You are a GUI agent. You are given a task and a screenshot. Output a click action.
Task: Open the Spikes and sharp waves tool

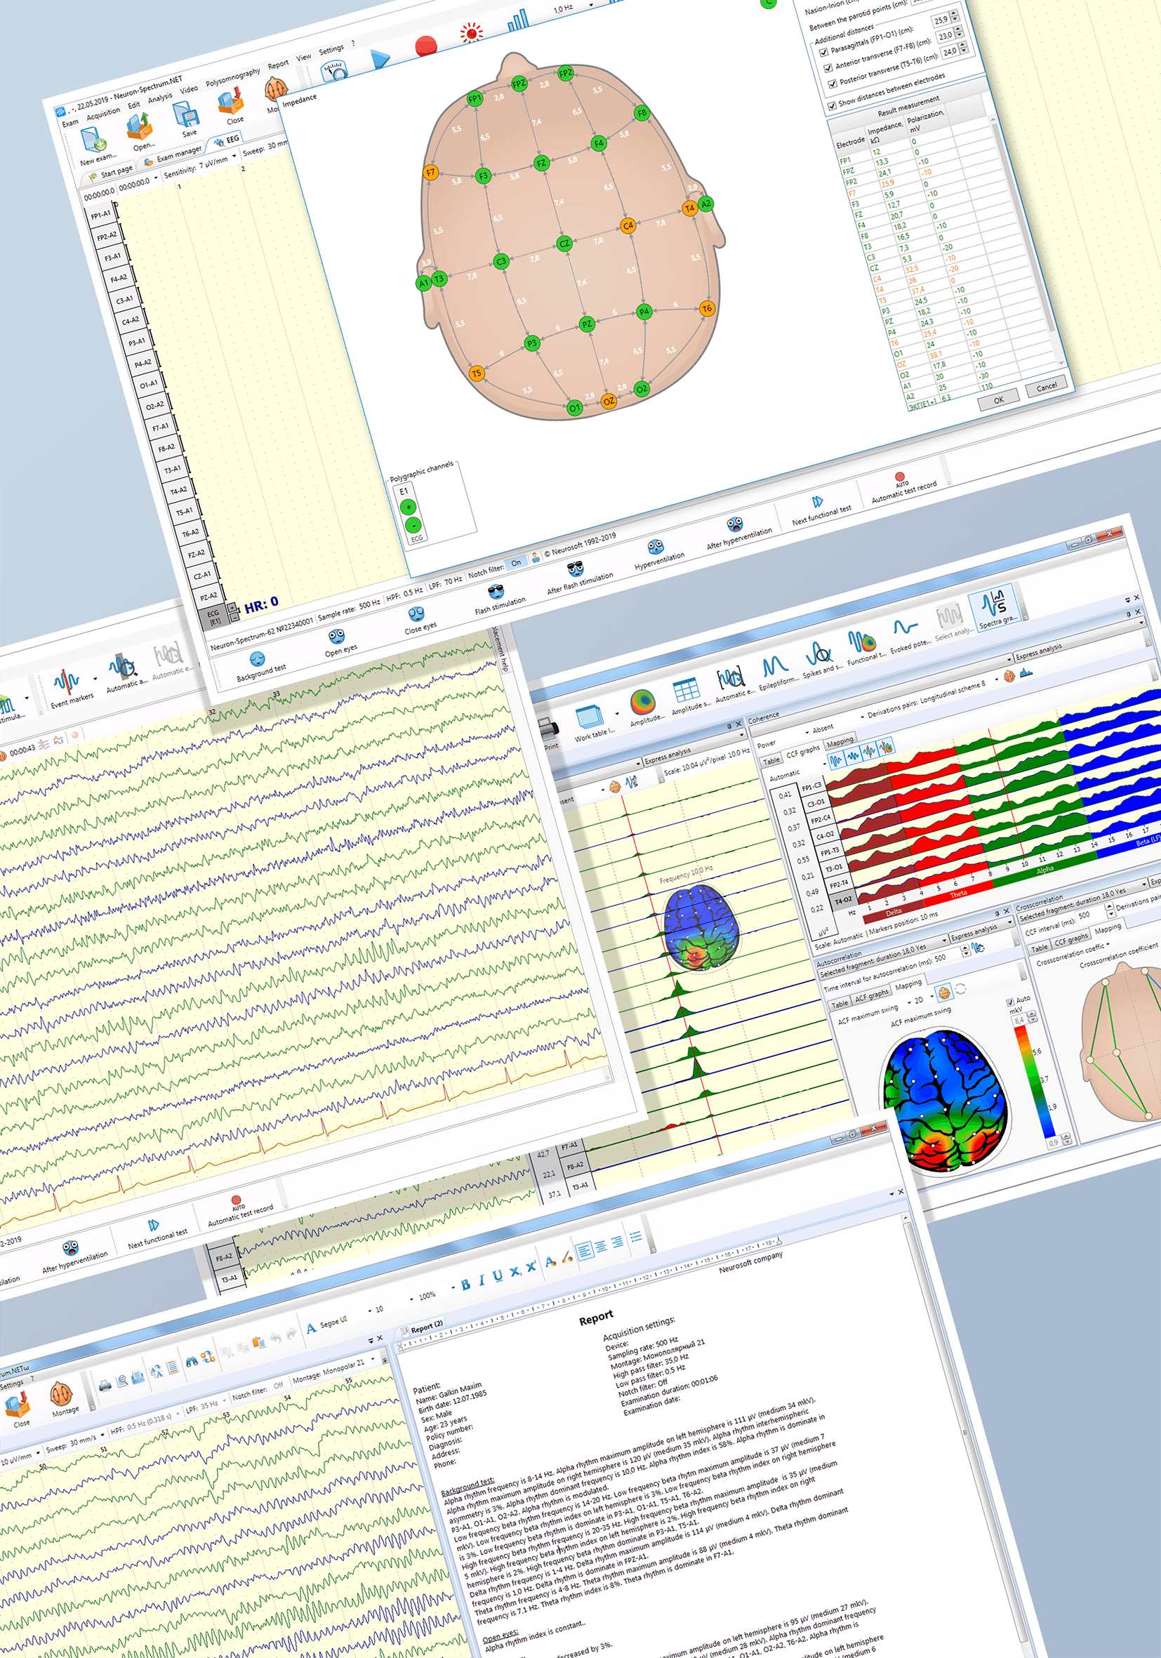point(821,658)
